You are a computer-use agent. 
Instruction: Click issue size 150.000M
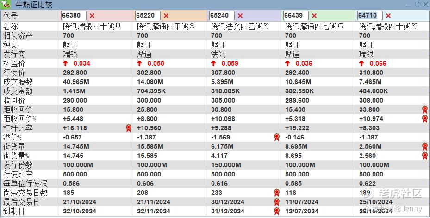tap(226, 165)
